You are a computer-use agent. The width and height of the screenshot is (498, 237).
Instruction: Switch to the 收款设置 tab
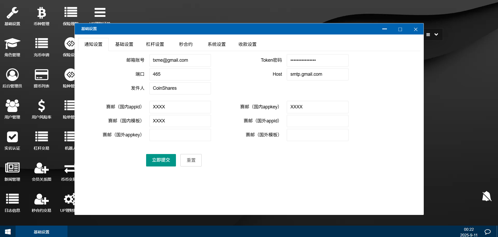coord(247,44)
